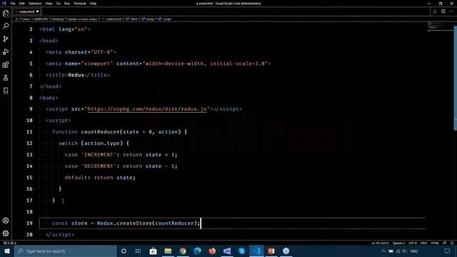Viewport: 457px width, 257px height.
Task: Expand the body breadcrumb symbol
Action: 150,19
